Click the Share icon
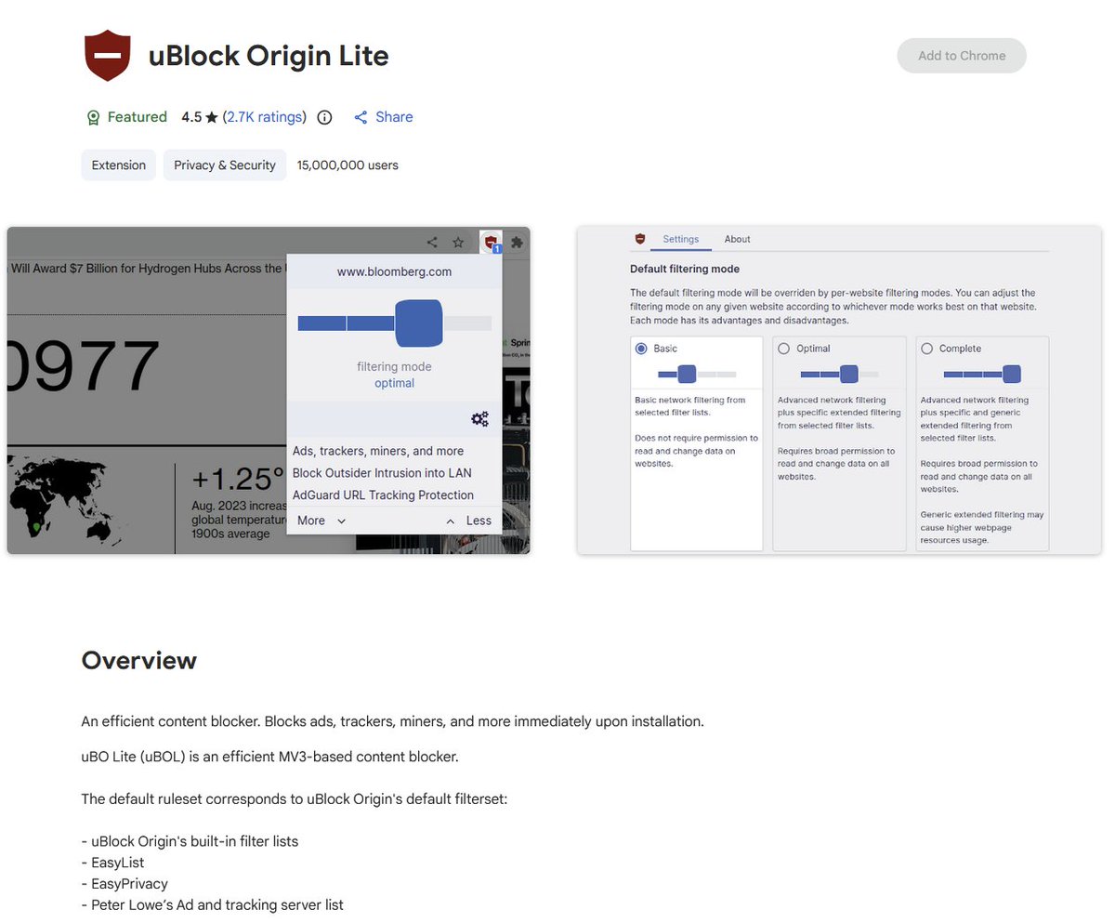 [x=361, y=117]
